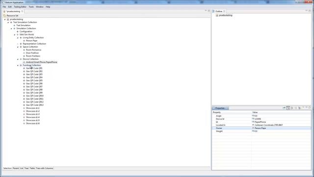
Task: Collapse the Simulation Collection node
Action: click(x=11, y=29)
